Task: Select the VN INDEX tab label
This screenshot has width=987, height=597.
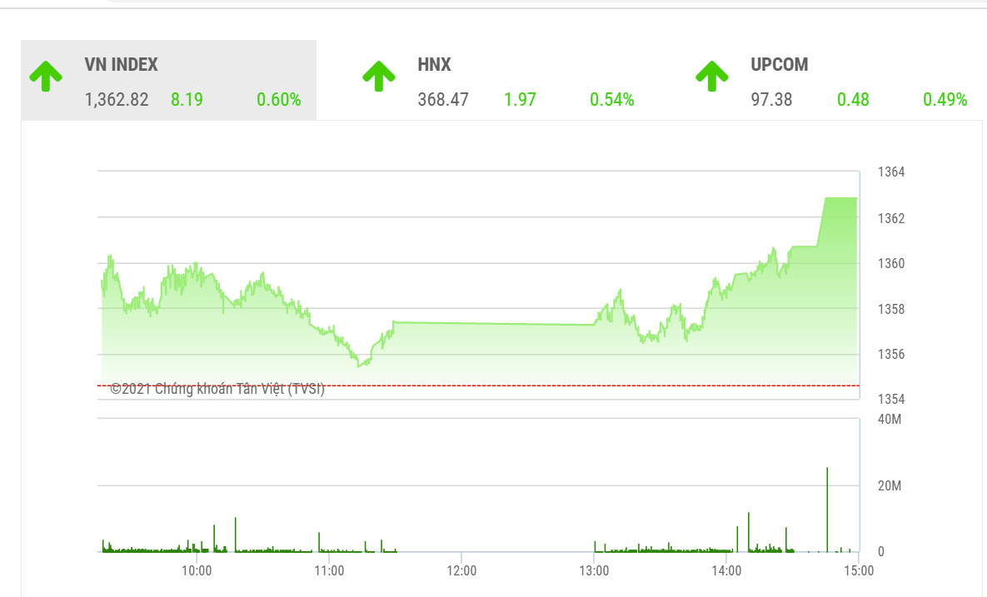Action: (x=121, y=65)
